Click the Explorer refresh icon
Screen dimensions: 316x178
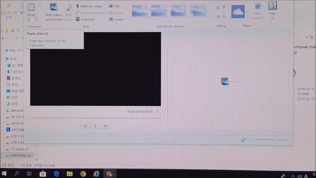click(x=312, y=37)
